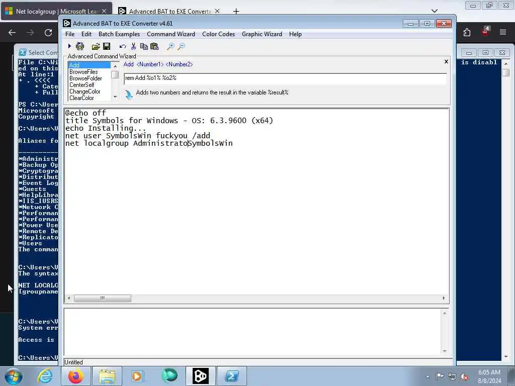Open the Graphic Wizard menu

pyautogui.click(x=262, y=34)
